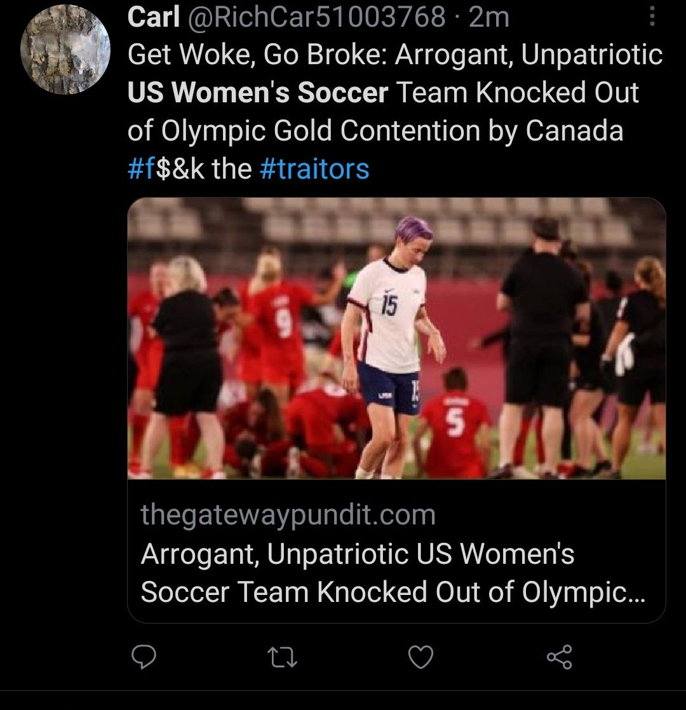Reply to Carl's tweet

[x=144, y=657]
